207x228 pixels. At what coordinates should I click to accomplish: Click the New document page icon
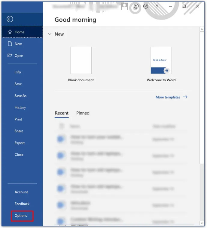pyautogui.click(x=10, y=44)
